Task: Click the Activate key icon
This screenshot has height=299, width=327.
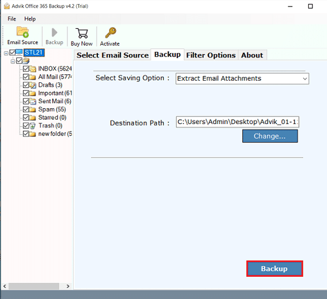Action: point(110,33)
